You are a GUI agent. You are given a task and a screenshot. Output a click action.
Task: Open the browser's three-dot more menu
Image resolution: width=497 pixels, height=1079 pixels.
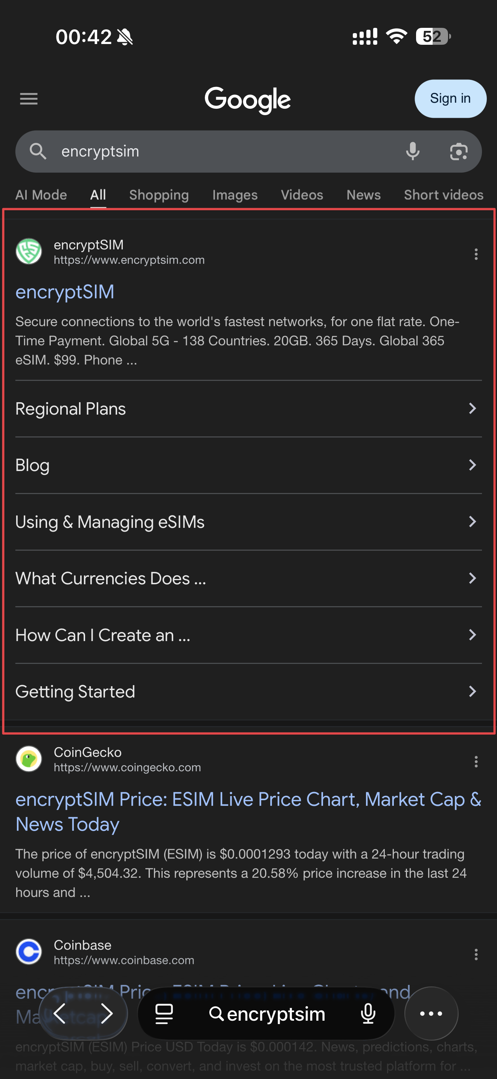coord(431,1014)
